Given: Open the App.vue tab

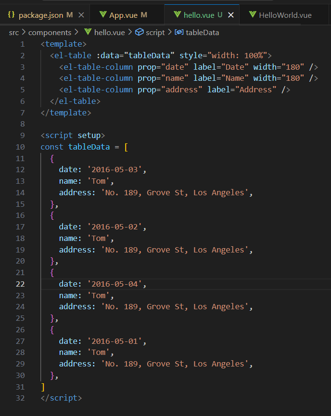Looking at the screenshot, I should click(127, 15).
